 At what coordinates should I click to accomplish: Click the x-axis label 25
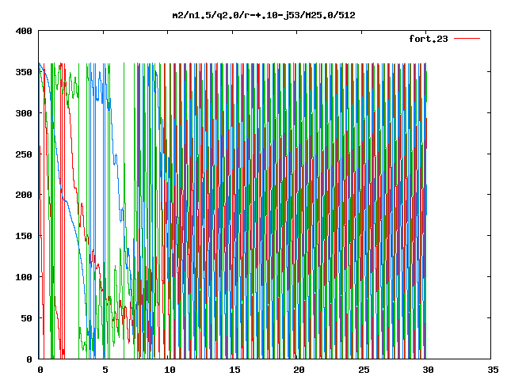pos(364,370)
